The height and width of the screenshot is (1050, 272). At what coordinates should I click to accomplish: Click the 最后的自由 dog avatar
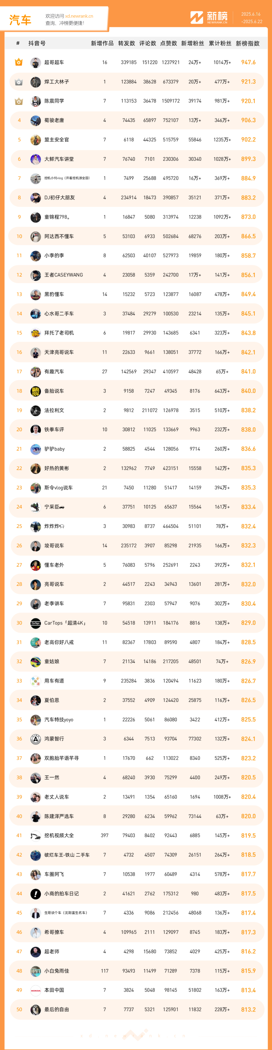click(35, 1009)
